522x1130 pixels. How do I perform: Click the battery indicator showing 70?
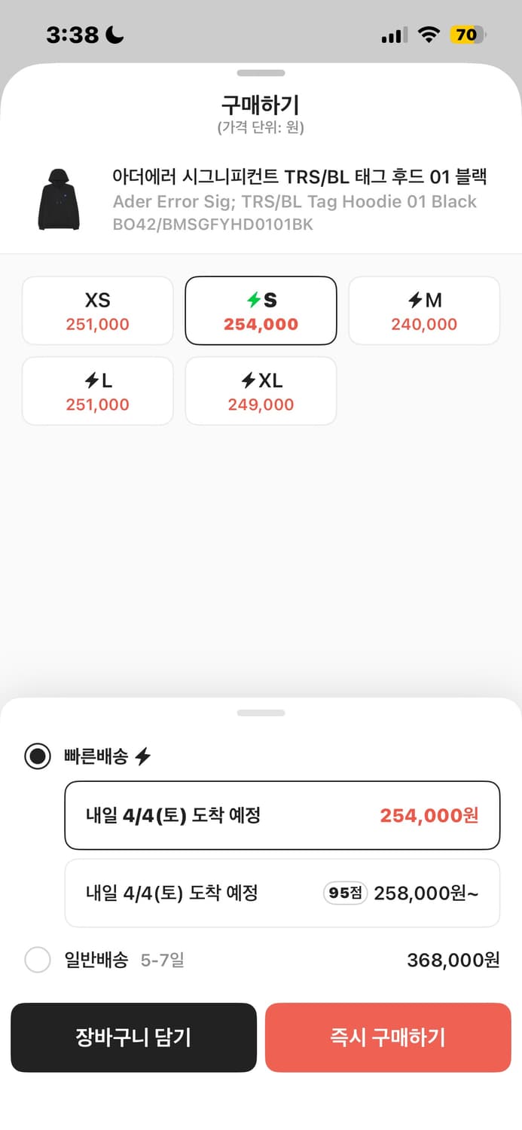(466, 35)
